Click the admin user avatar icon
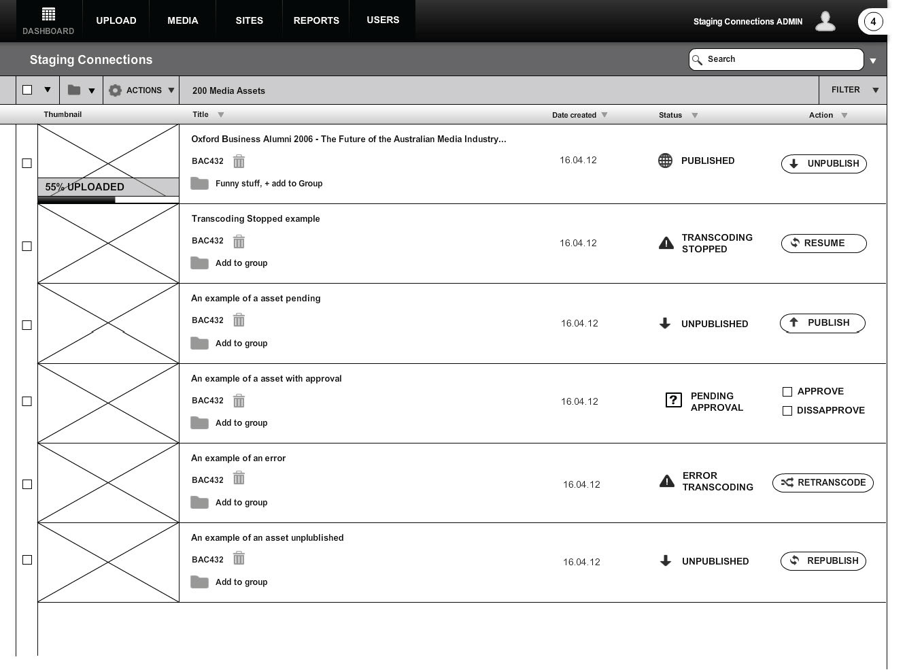Screen dimensions: 905x670 pyautogui.click(x=825, y=21)
